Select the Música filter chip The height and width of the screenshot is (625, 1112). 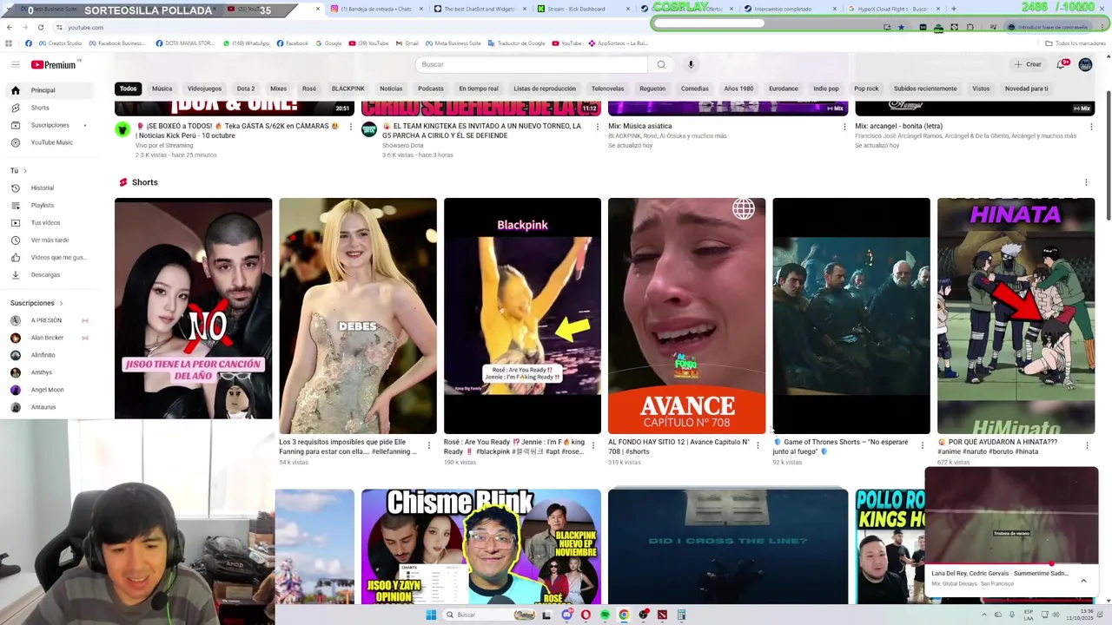click(162, 89)
